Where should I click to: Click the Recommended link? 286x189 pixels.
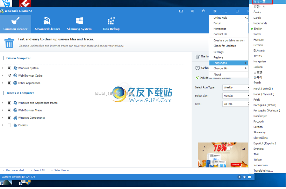(x=15, y=170)
